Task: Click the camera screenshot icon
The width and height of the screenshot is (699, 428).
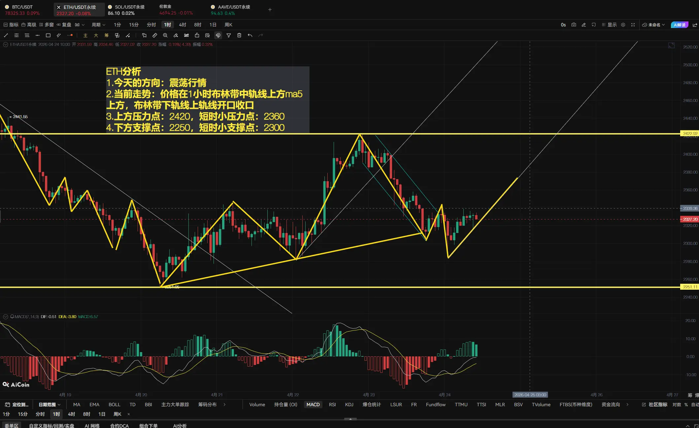Action: tap(574, 25)
